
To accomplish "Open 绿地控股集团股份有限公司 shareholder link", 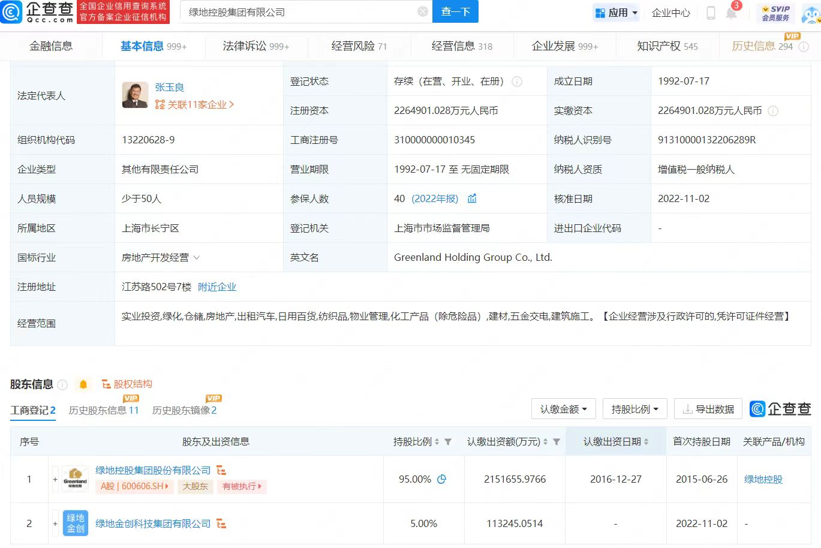I will [153, 471].
